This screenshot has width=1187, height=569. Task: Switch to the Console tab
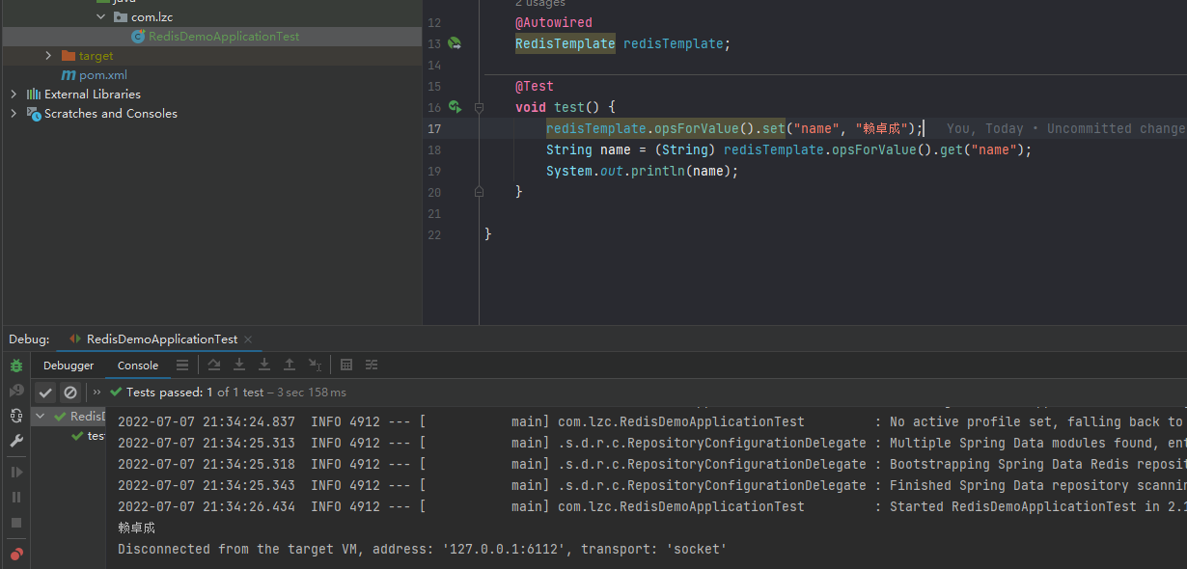(138, 366)
